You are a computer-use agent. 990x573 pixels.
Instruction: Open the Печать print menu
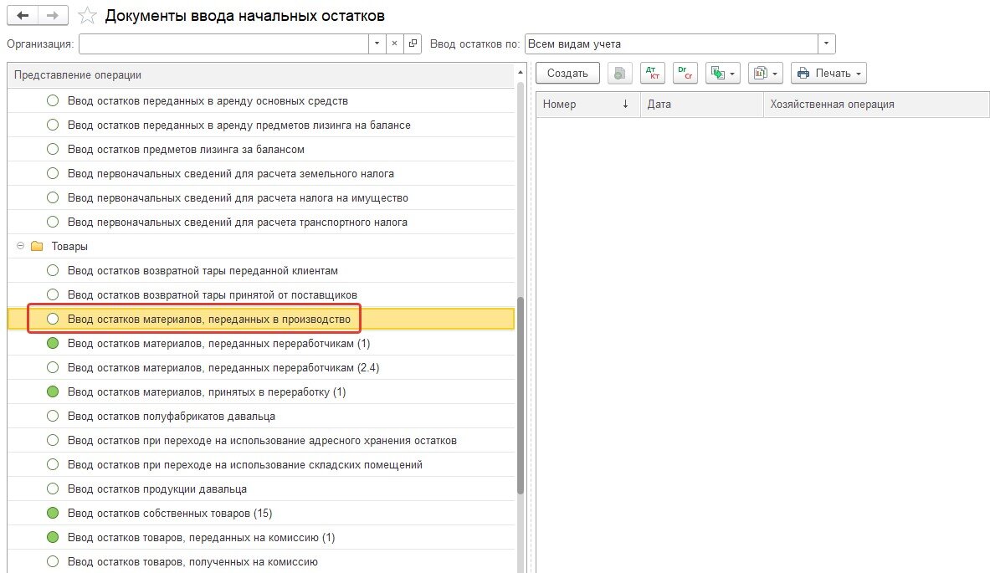pos(828,74)
